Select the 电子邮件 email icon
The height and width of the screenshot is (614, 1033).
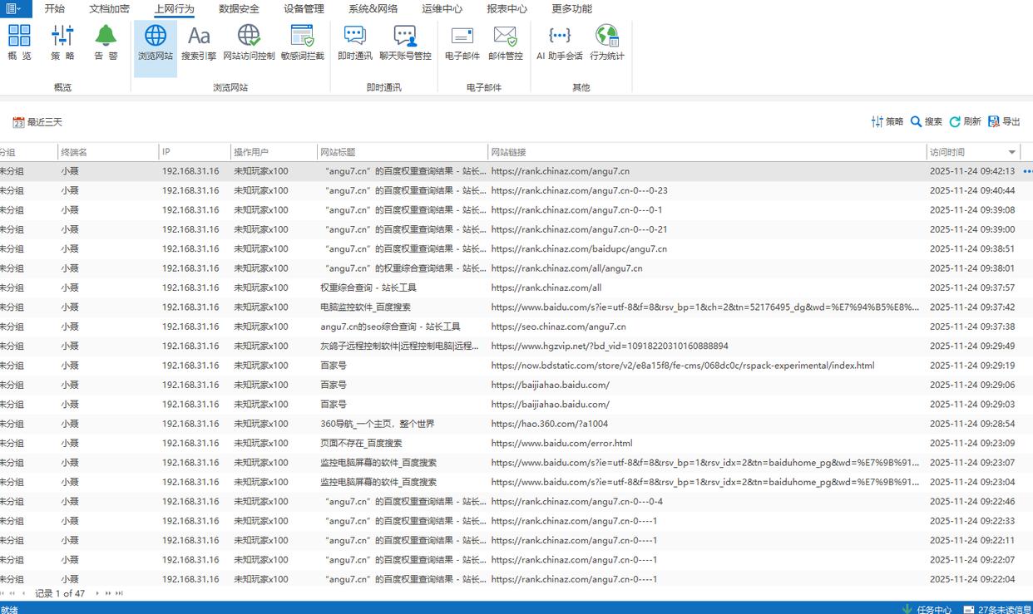[x=462, y=42]
